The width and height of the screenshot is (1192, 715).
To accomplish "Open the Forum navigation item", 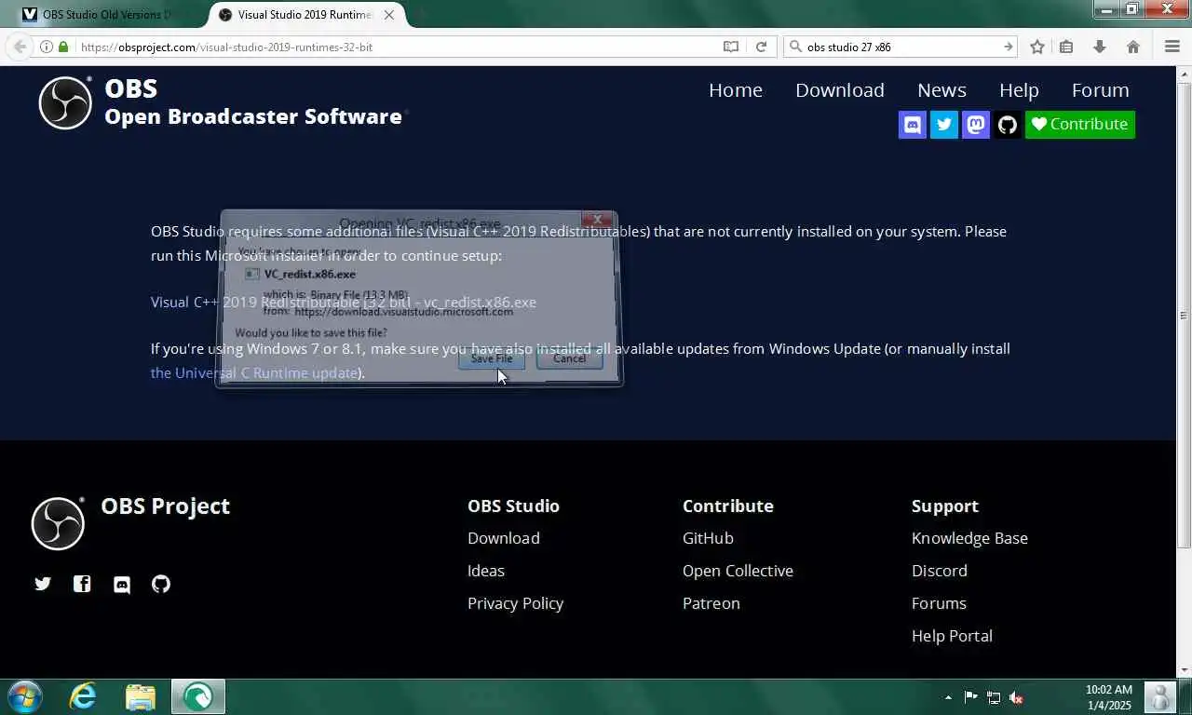I will point(1100,90).
